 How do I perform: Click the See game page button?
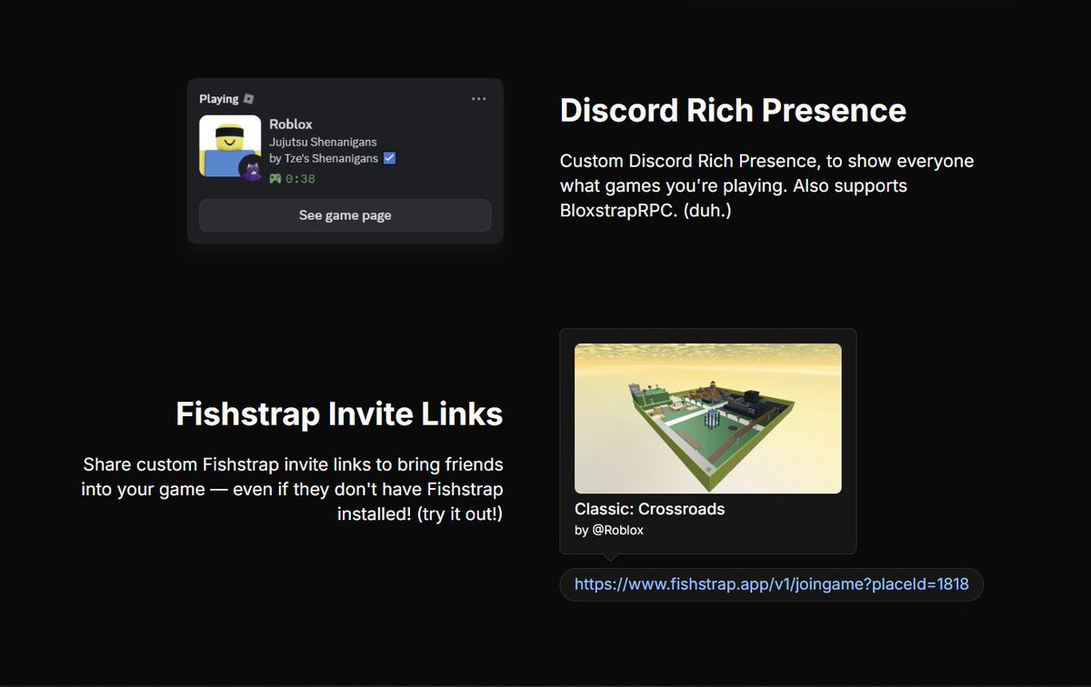345,215
